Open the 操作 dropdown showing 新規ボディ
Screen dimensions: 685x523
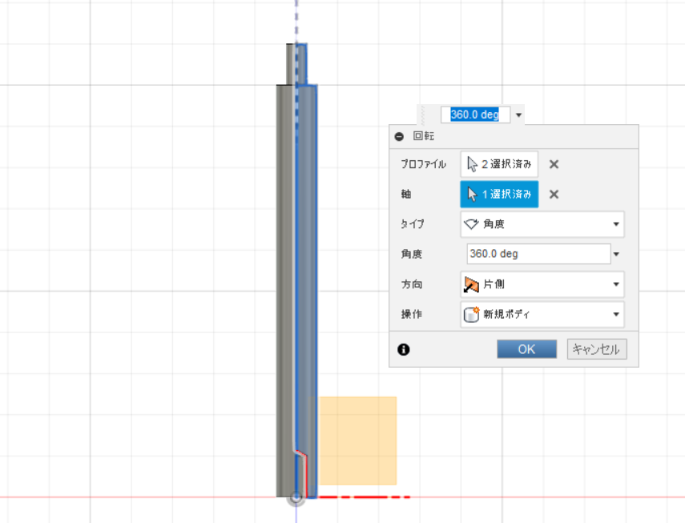(x=542, y=314)
